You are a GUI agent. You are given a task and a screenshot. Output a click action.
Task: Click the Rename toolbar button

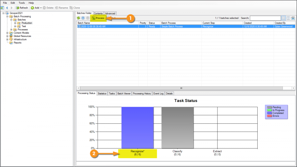[x=61, y=8]
